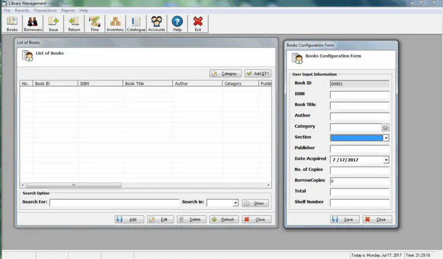Maximize the Library Management window
Image resolution: width=443 pixels, height=259 pixels.
pos(421,2)
